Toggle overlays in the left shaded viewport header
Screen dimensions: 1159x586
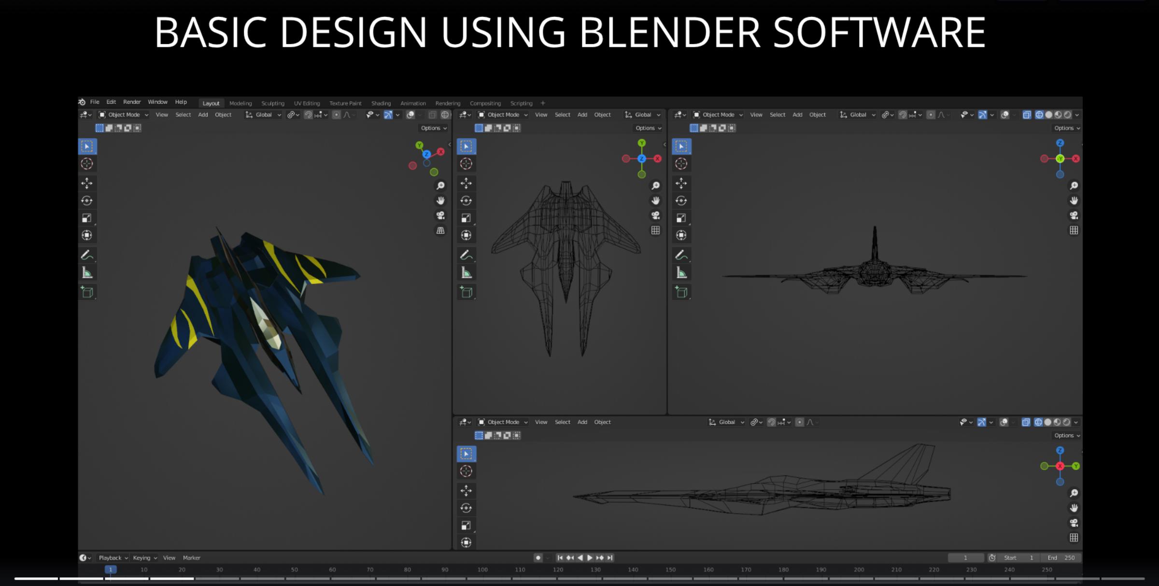tap(410, 114)
